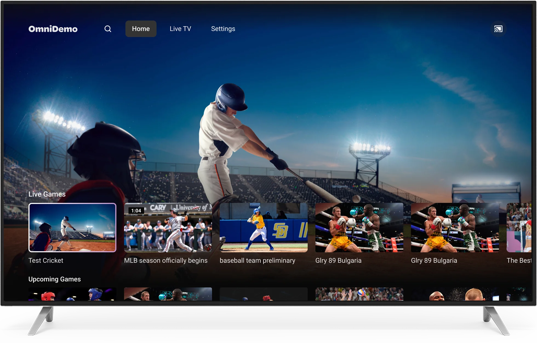Click the OmniDemo logo
The image size is (537, 343).
pyautogui.click(x=53, y=29)
